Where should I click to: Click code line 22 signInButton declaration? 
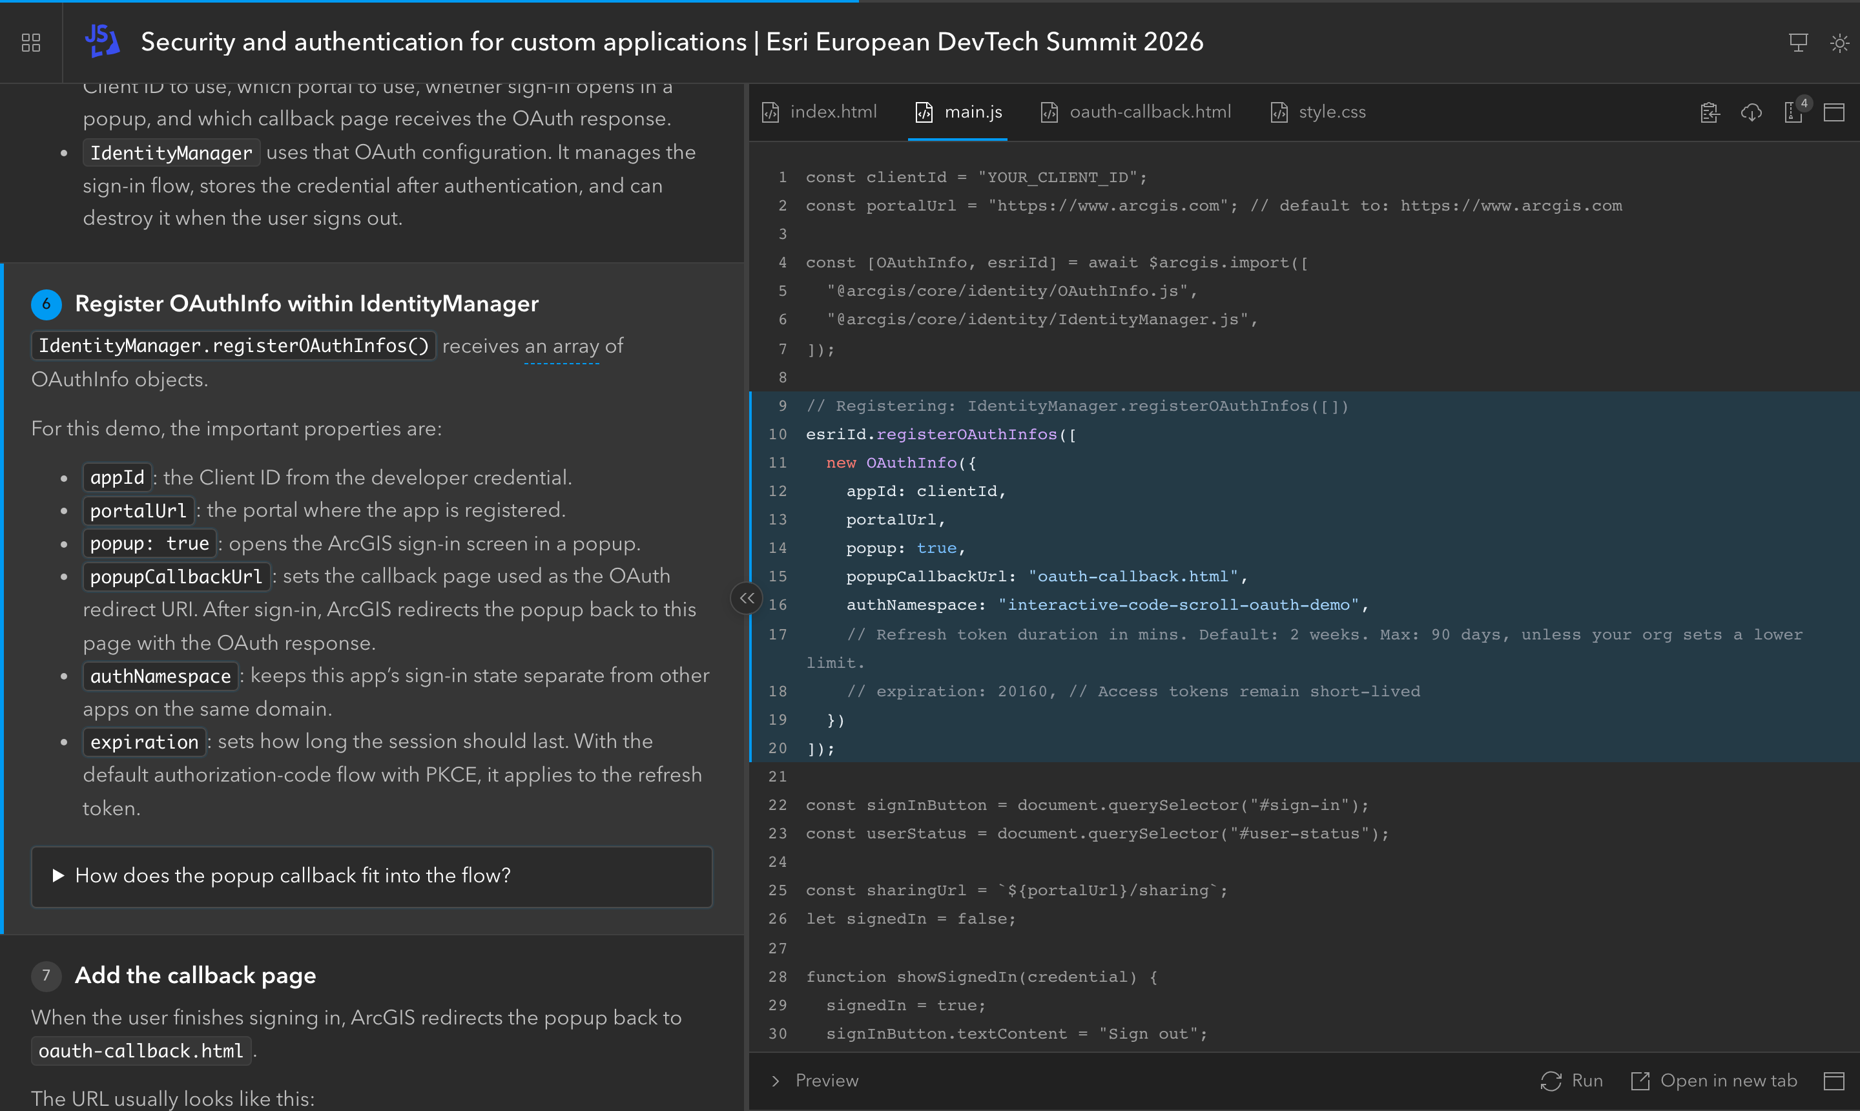[x=1087, y=805]
